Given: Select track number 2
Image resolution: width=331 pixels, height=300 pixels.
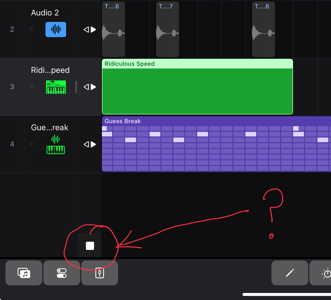Looking at the screenshot, I should coord(12,30).
